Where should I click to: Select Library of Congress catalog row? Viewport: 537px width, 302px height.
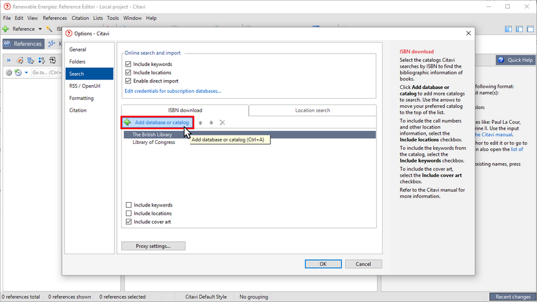250,142
